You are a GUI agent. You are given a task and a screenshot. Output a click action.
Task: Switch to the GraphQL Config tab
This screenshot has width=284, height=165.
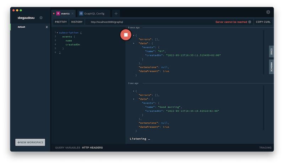pyautogui.click(x=94, y=14)
